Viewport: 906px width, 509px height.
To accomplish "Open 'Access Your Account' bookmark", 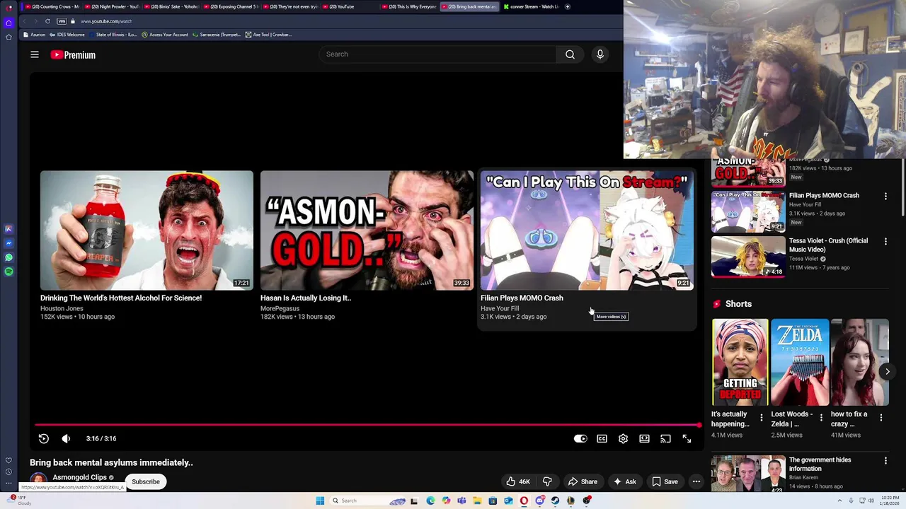I will [x=165, y=35].
